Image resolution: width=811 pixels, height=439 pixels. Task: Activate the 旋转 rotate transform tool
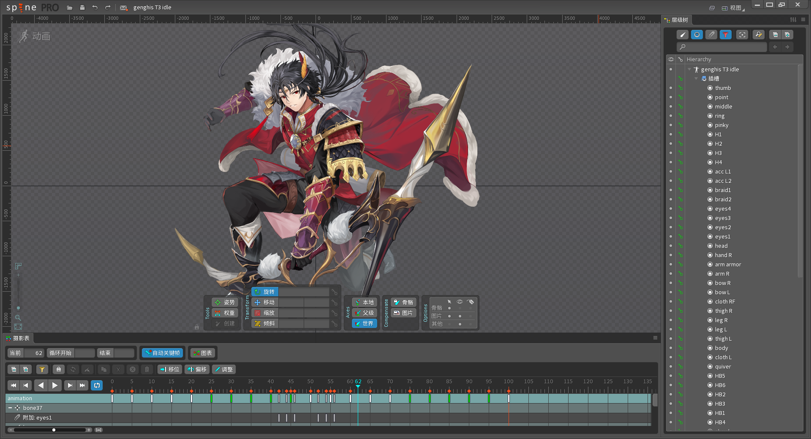pos(265,292)
